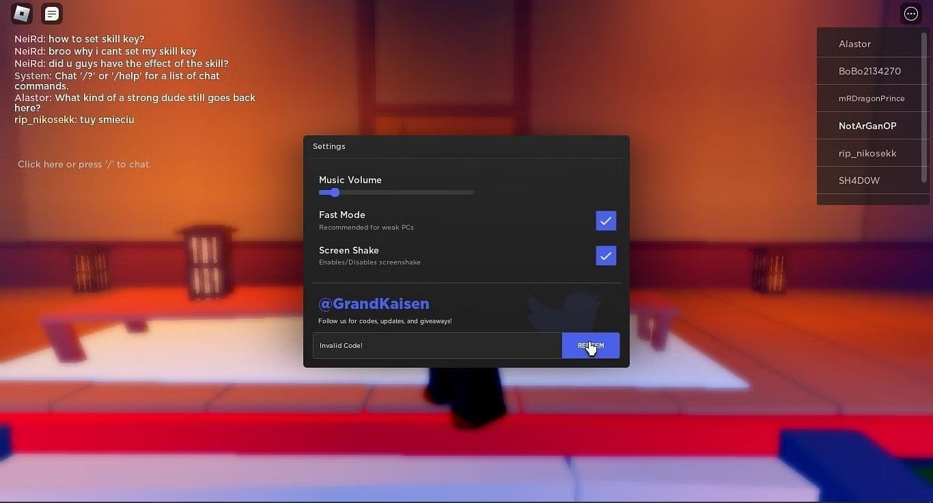
Task: Activate the chat input press '/' to chat
Action: tap(85, 164)
